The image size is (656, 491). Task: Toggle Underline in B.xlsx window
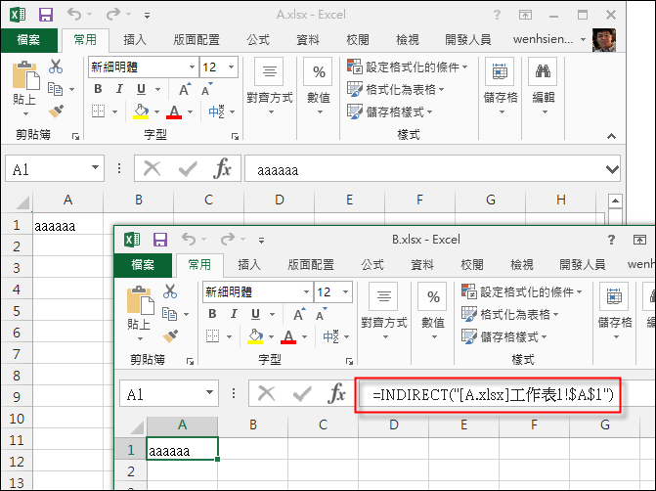255,314
